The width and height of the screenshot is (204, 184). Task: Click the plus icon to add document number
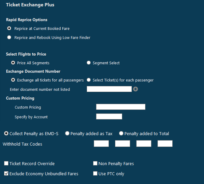coord(136,89)
